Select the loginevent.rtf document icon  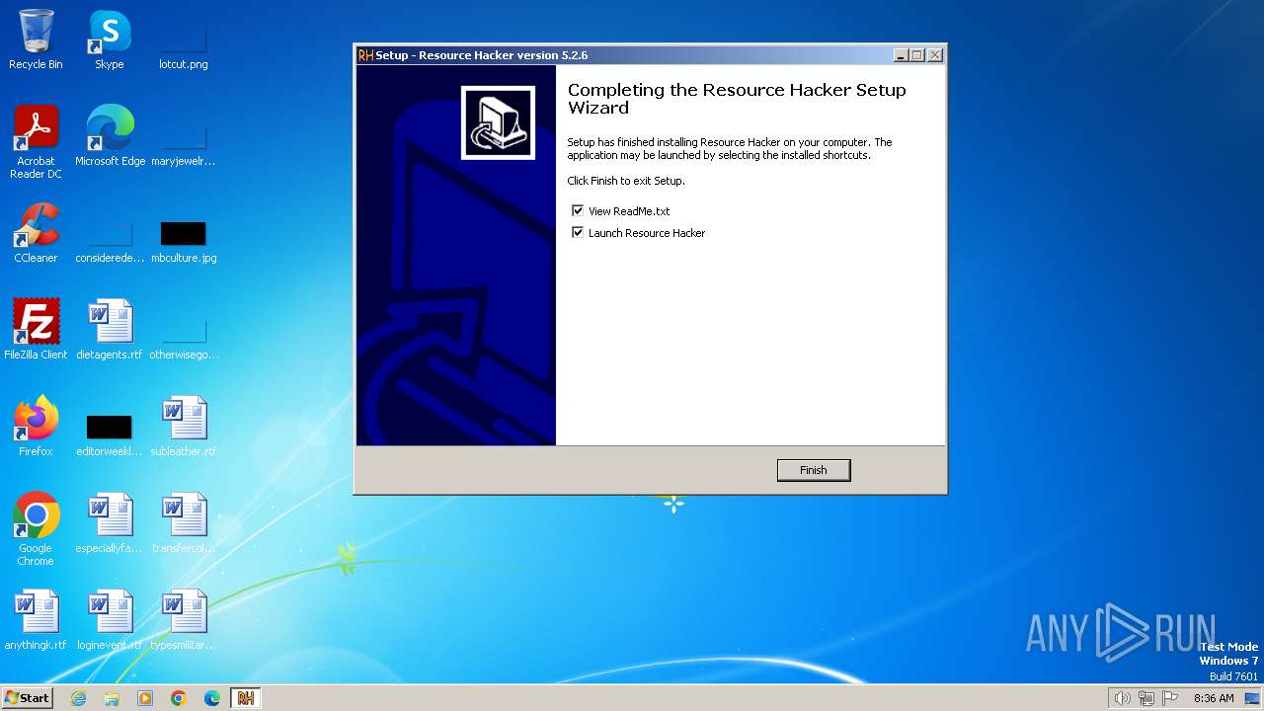(x=110, y=620)
